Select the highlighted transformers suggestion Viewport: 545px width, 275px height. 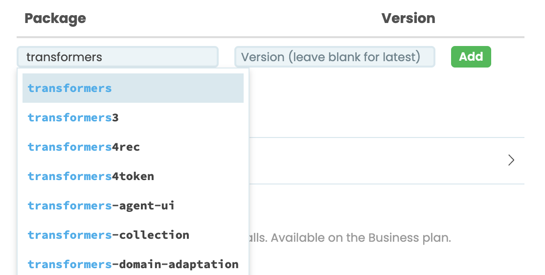click(133, 88)
